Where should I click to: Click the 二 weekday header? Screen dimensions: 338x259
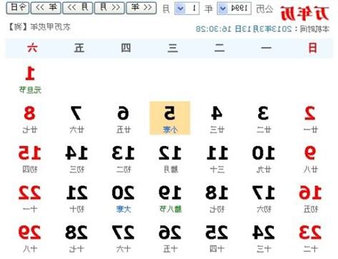click(219, 48)
